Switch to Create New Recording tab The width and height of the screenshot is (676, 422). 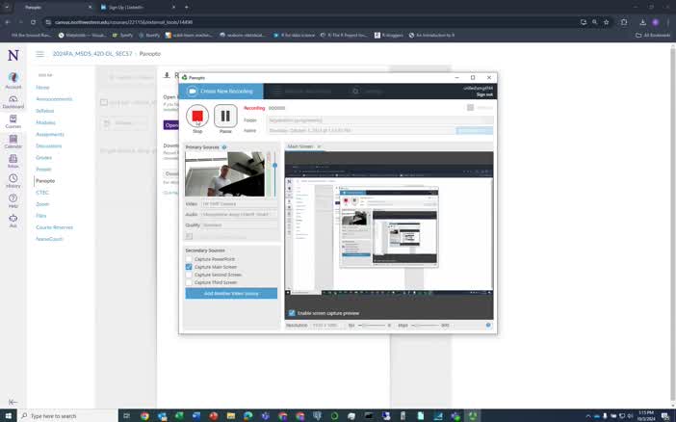point(221,91)
